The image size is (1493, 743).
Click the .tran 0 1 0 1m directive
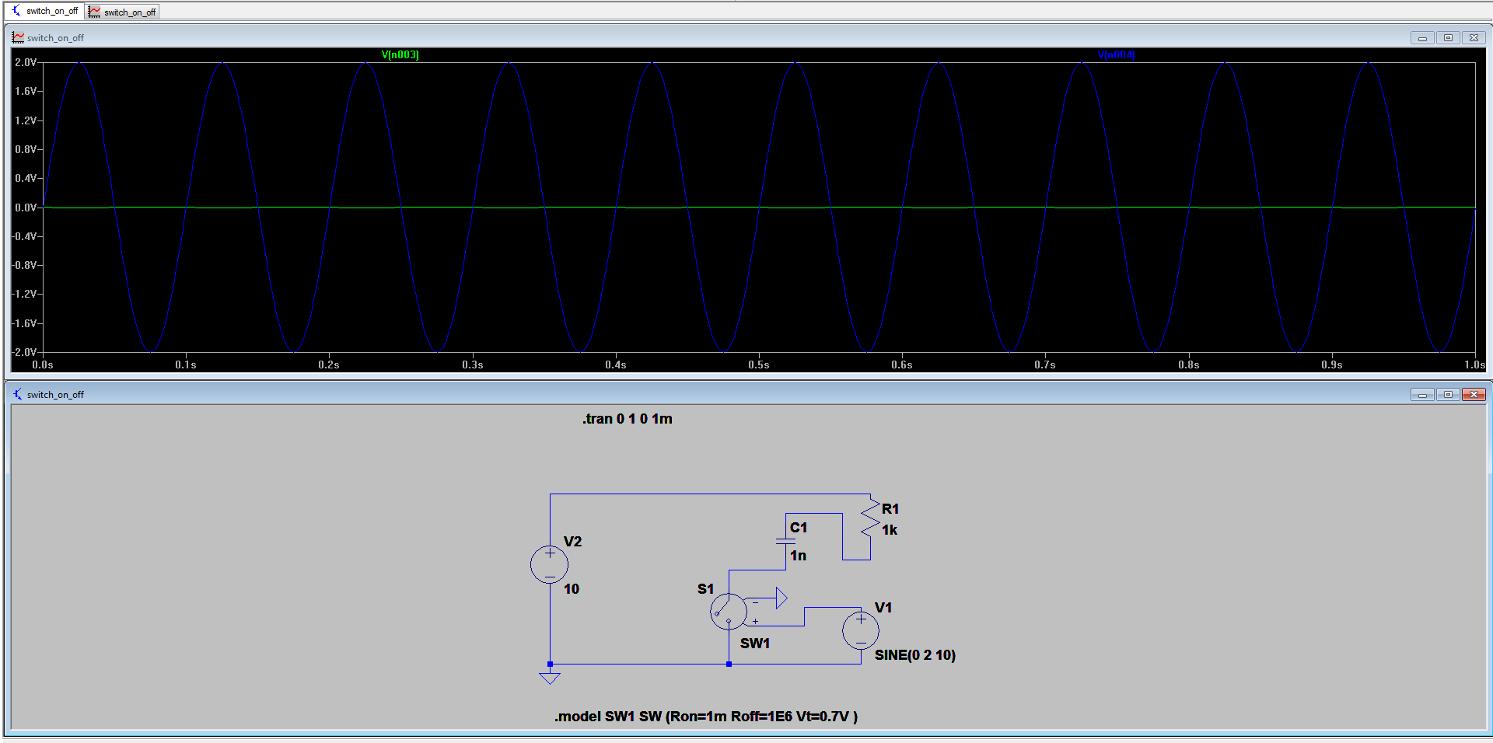point(627,419)
